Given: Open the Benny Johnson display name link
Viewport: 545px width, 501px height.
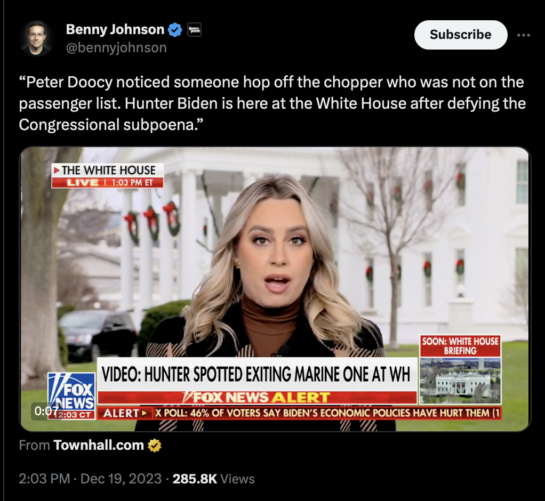Looking at the screenshot, I should click(x=115, y=29).
